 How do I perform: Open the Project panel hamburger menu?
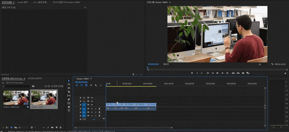click(x=25, y=79)
